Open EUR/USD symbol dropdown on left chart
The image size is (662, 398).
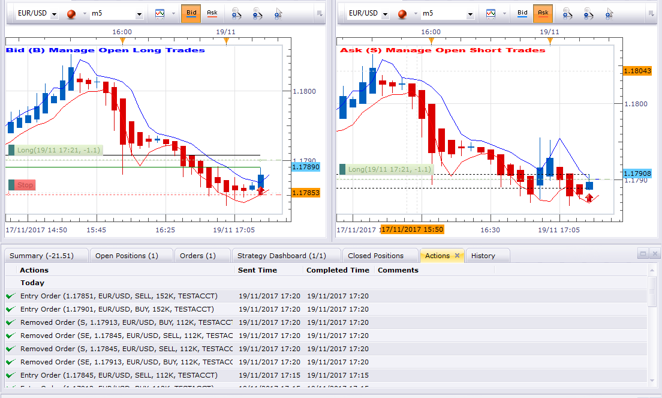pyautogui.click(x=54, y=14)
